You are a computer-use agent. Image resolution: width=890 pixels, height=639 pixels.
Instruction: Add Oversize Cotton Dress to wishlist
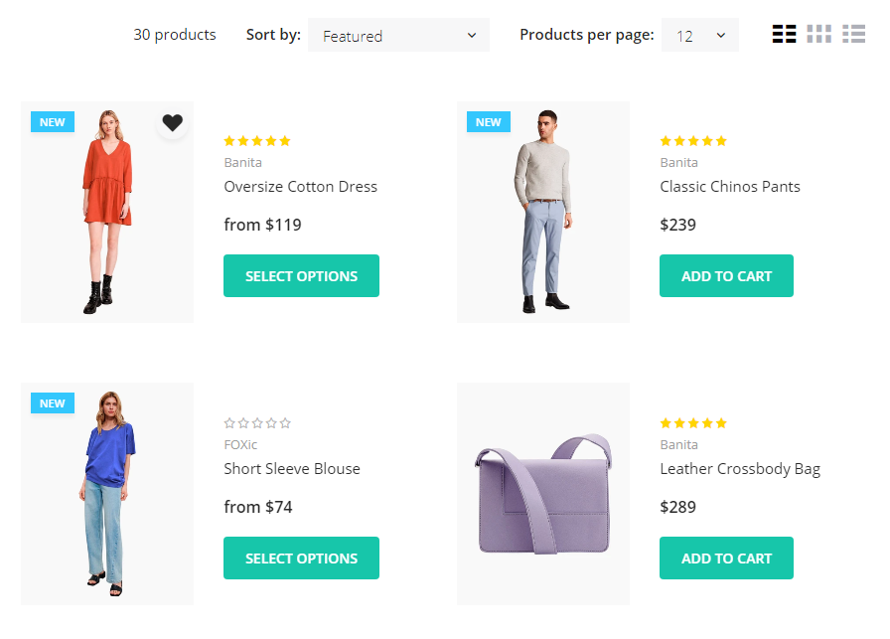(x=173, y=123)
